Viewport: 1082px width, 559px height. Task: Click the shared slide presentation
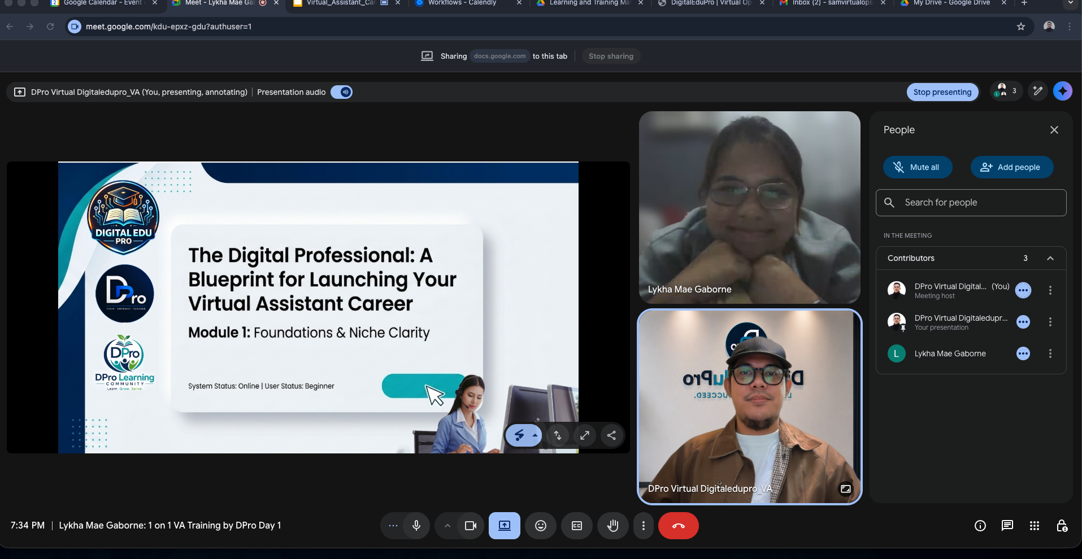[x=318, y=308]
